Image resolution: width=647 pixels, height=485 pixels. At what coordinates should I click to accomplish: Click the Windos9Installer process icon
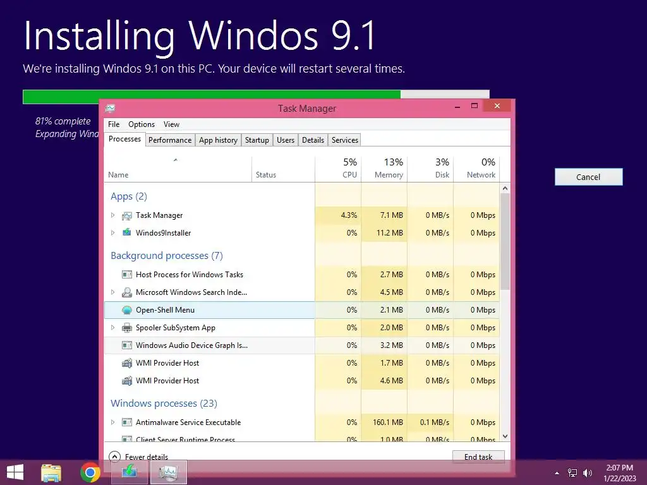tap(126, 232)
